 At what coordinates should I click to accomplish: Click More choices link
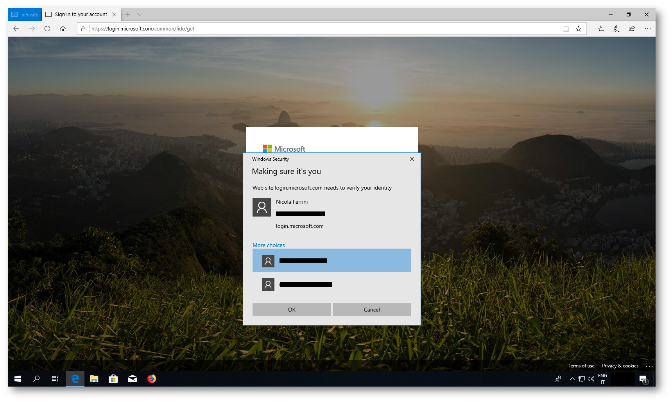click(x=269, y=245)
